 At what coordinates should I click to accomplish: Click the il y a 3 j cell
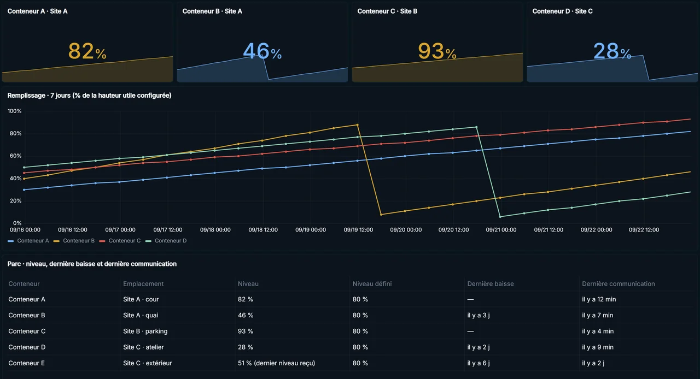479,315
